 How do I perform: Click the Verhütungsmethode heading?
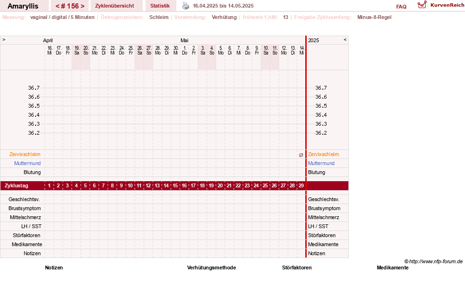click(x=211, y=268)
